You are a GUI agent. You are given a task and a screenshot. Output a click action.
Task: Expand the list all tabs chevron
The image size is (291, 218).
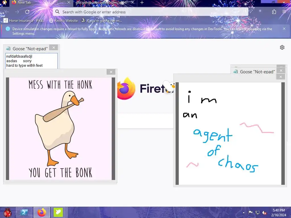(248, 2)
